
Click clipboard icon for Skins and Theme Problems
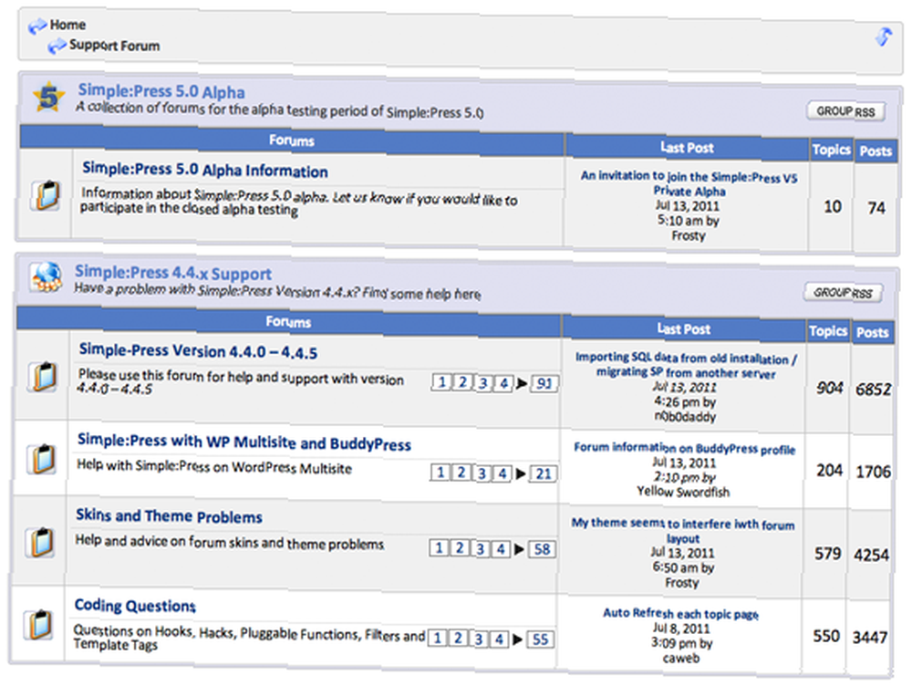click(41, 542)
